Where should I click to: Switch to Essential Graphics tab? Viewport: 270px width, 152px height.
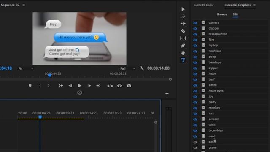(238, 5)
